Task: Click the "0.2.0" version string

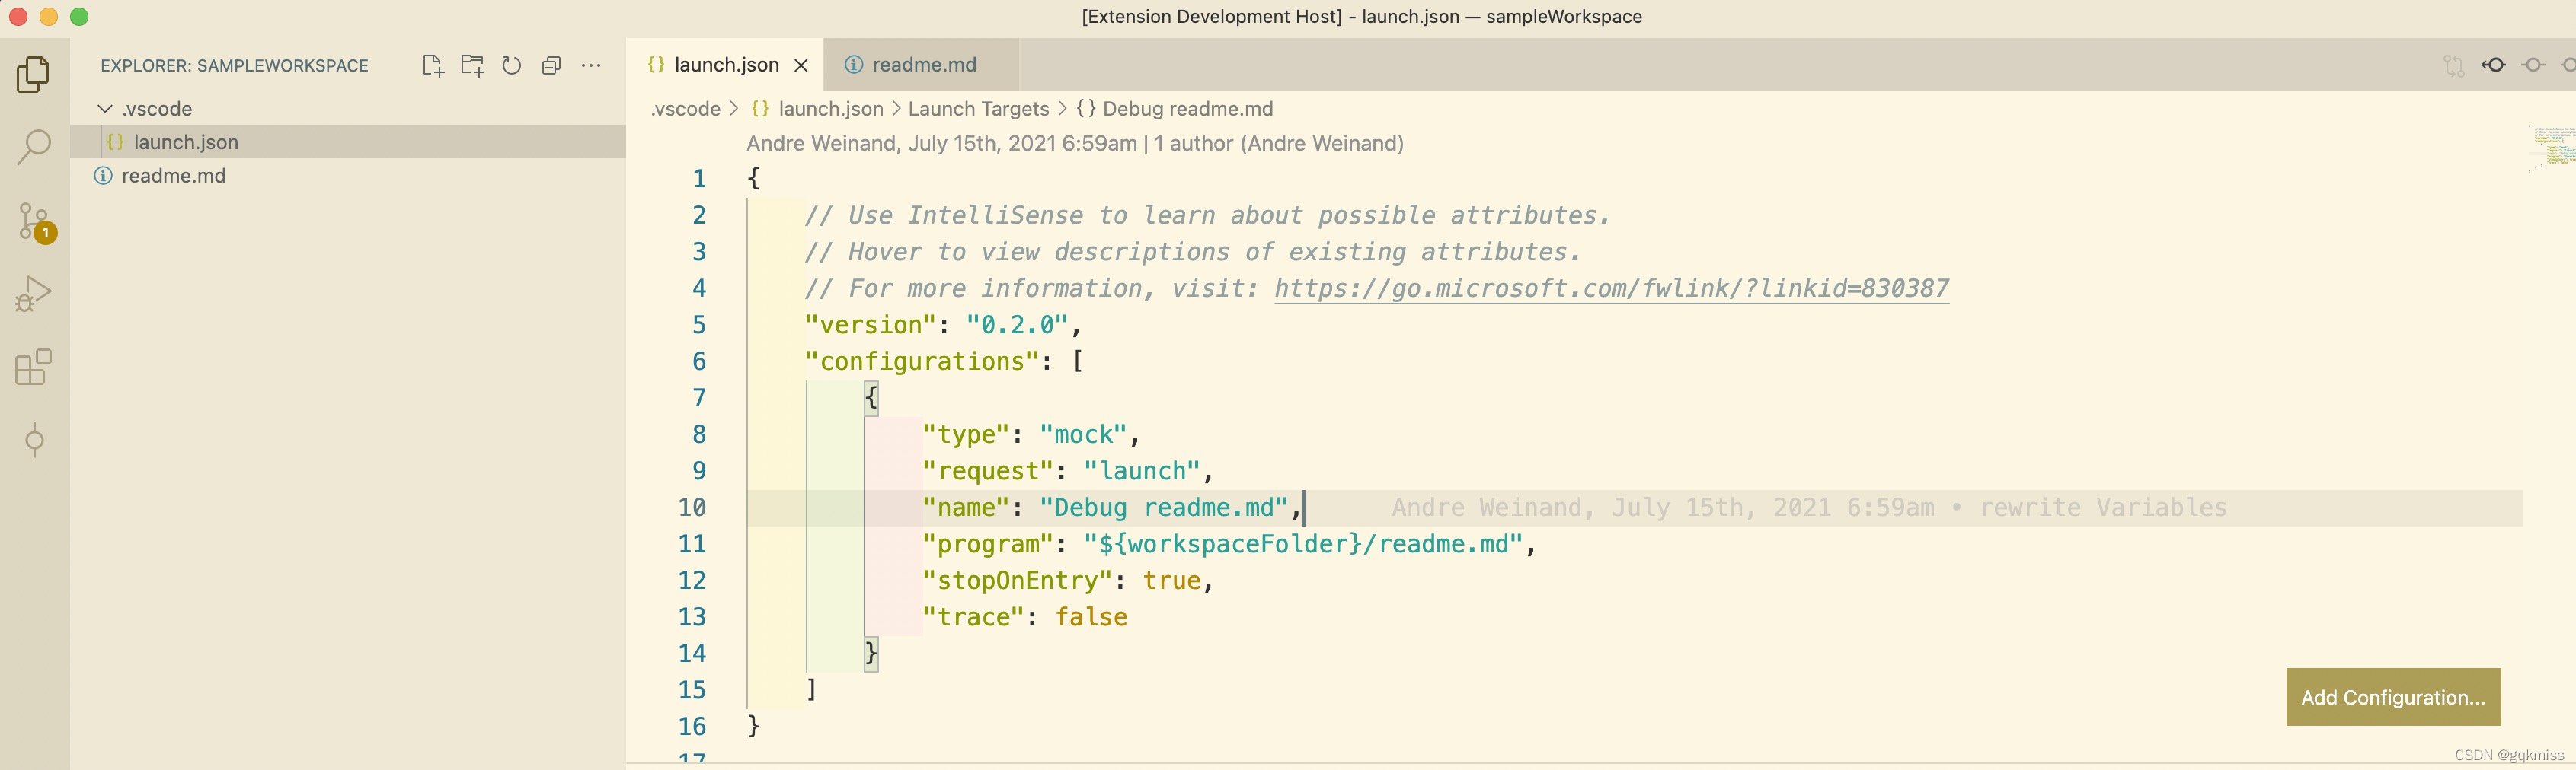Action: pos(1017,325)
